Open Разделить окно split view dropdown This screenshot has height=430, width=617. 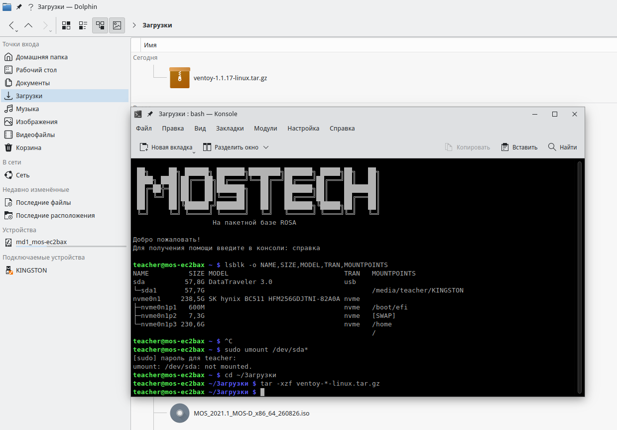tap(236, 147)
